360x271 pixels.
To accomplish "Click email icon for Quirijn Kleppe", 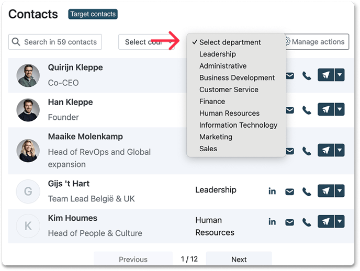I will point(290,76).
